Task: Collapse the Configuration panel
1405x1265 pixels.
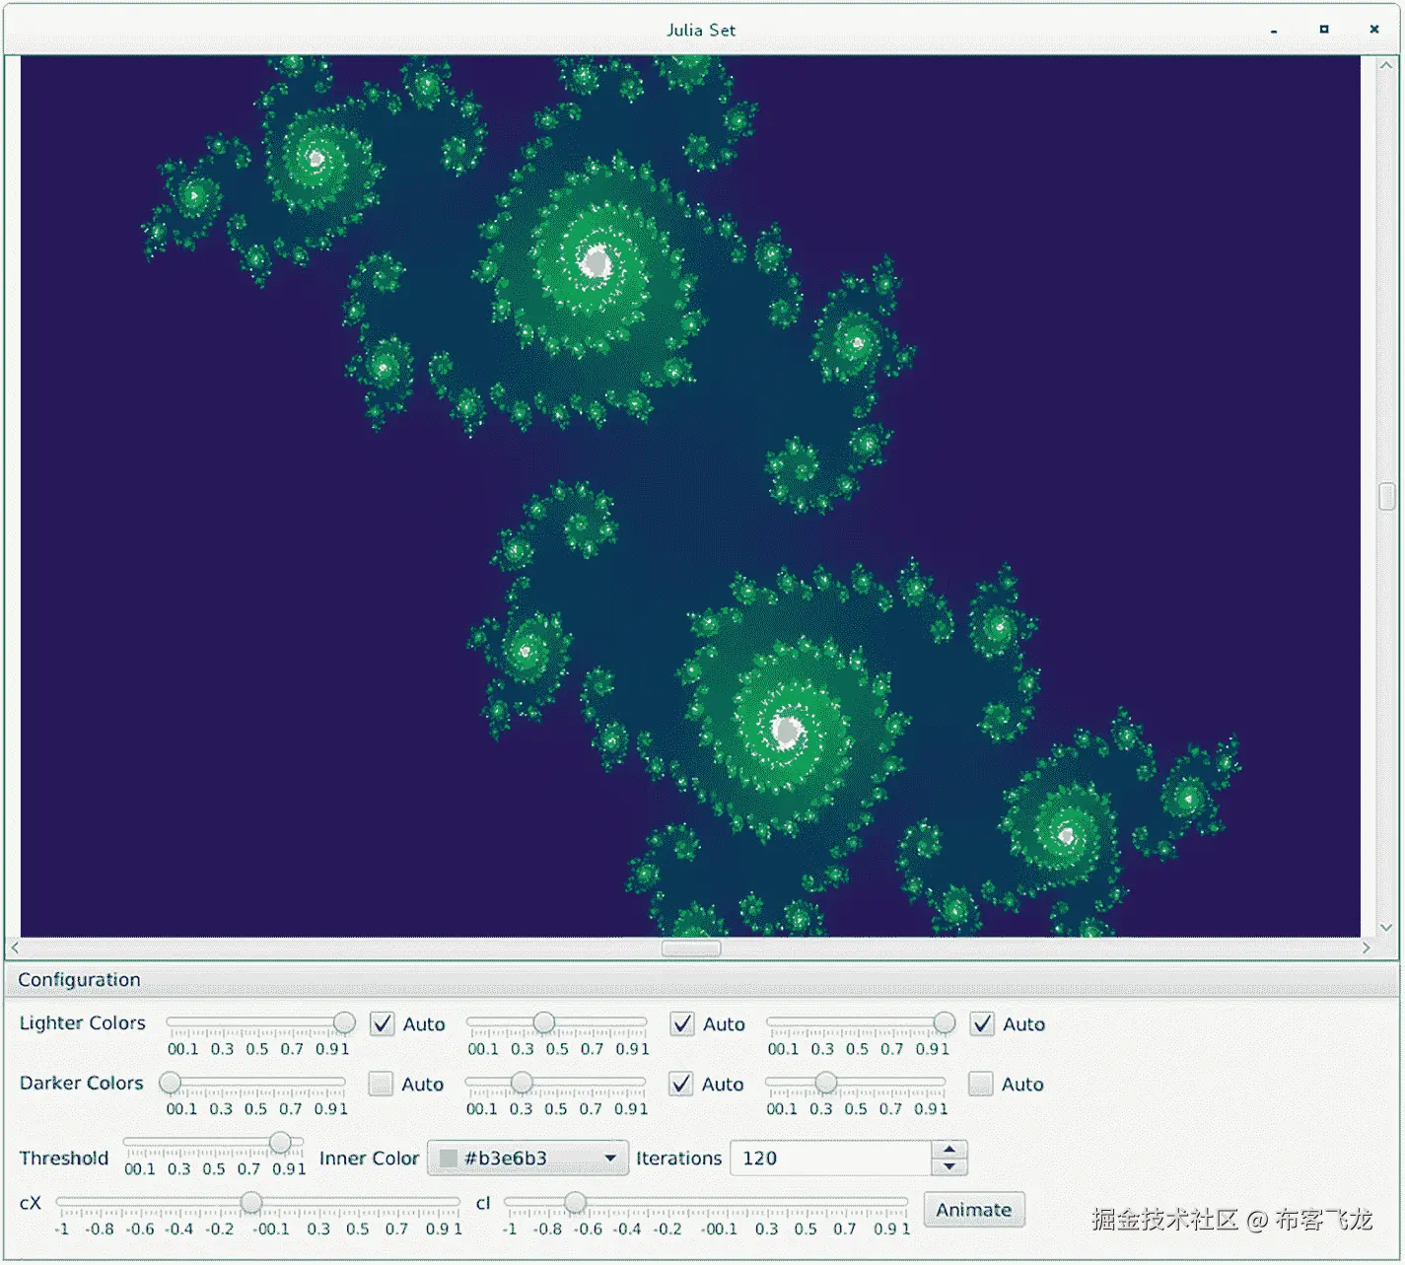Action: 79,979
